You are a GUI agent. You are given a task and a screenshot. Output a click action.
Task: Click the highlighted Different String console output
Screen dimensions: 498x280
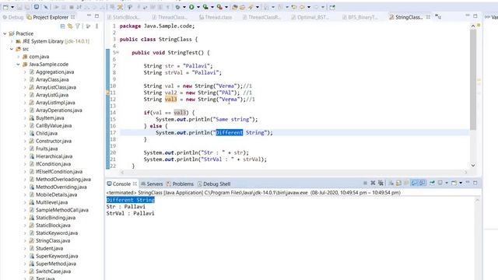[130, 200]
